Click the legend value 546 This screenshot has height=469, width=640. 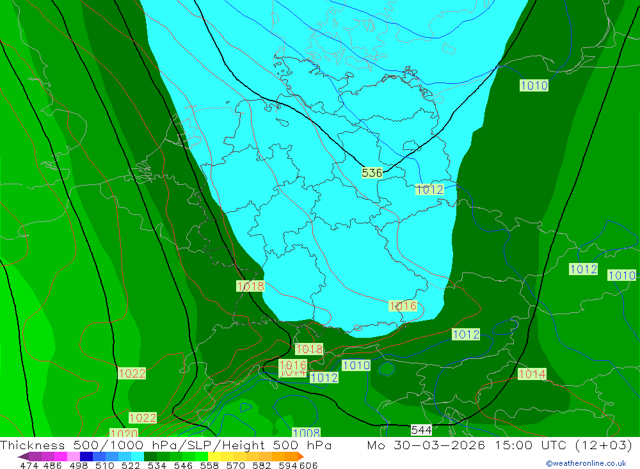(183, 466)
